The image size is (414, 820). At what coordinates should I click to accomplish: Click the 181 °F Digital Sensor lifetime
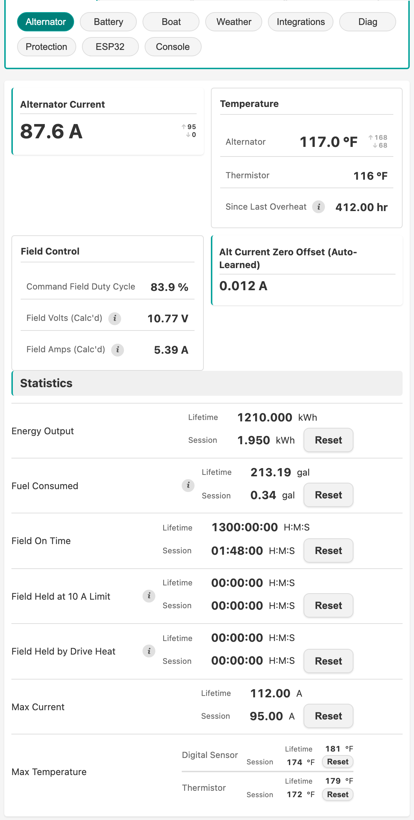339,749
